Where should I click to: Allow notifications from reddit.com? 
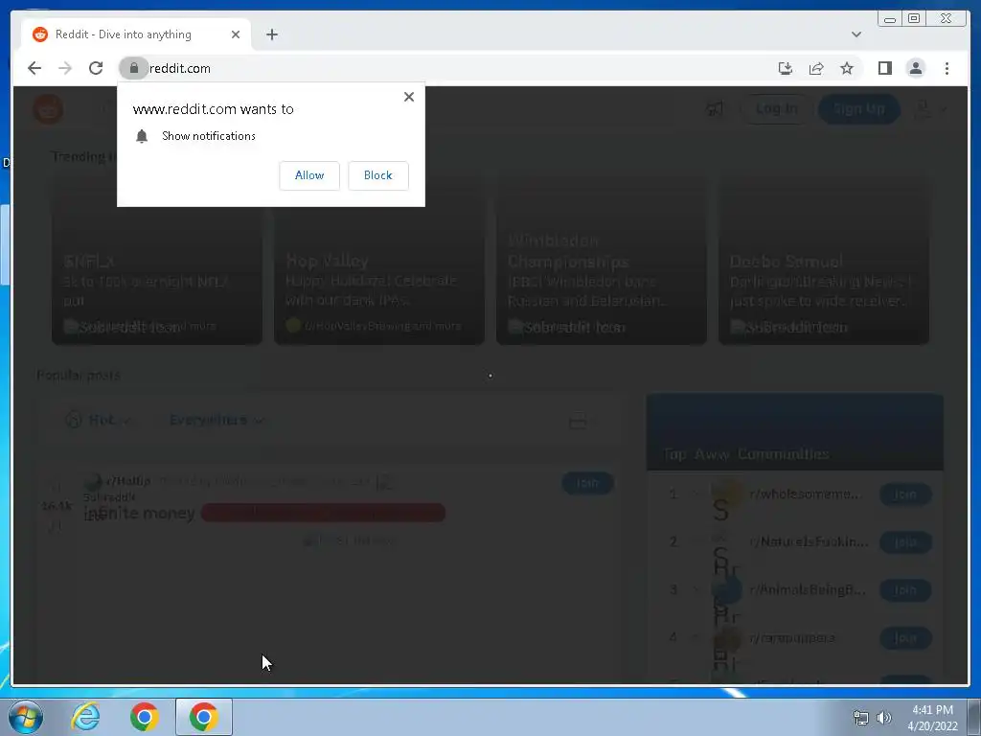[309, 175]
